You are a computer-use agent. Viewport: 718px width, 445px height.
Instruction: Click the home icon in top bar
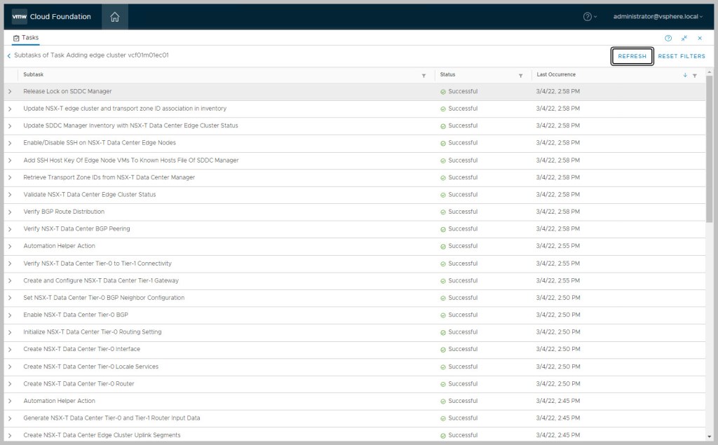click(115, 17)
